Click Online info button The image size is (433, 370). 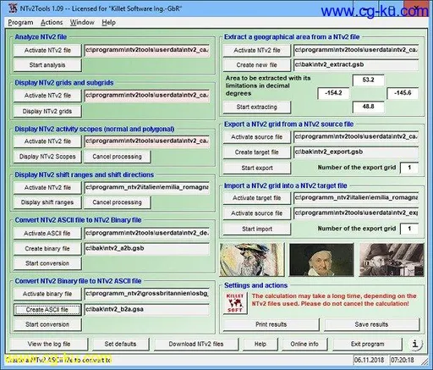click(x=304, y=344)
